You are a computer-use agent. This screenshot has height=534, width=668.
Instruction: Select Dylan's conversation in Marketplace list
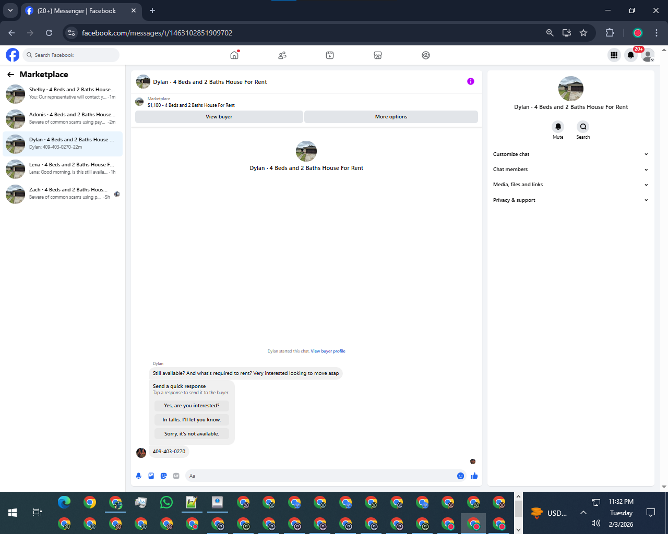pos(63,144)
